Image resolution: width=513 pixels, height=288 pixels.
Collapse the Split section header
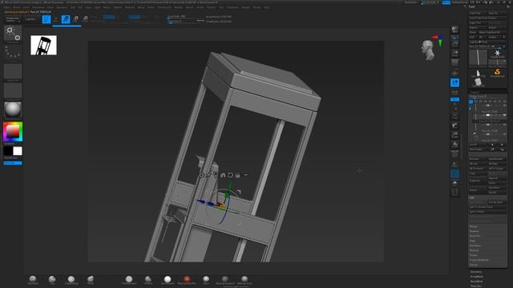pyautogui.click(x=487, y=198)
